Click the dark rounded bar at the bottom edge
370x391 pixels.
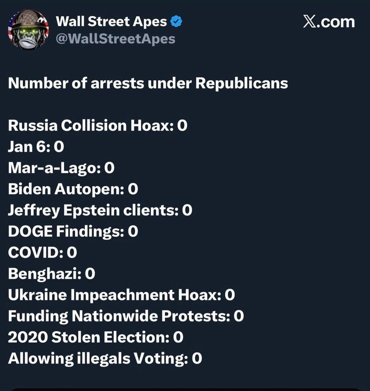click(x=185, y=389)
